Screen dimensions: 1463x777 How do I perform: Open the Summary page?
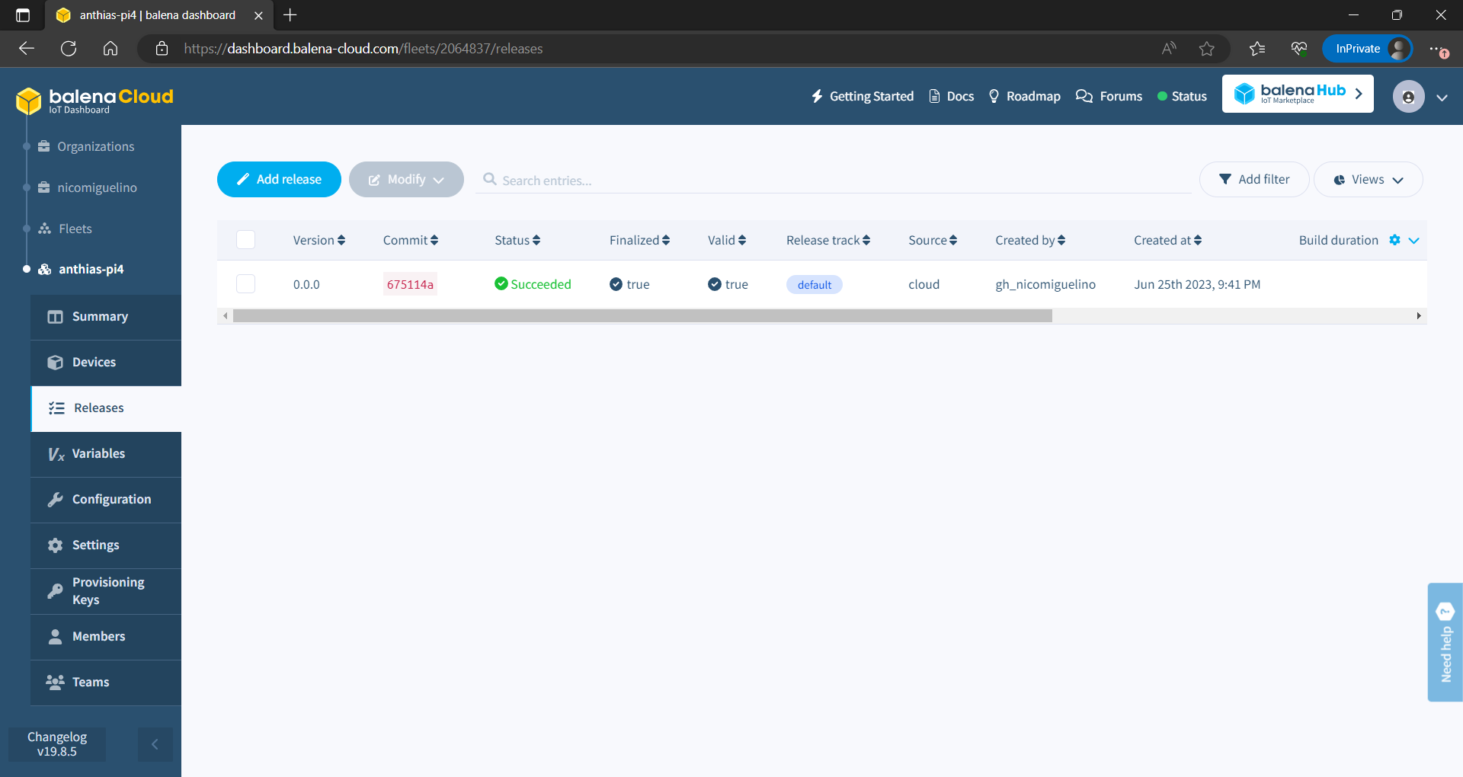tap(106, 317)
